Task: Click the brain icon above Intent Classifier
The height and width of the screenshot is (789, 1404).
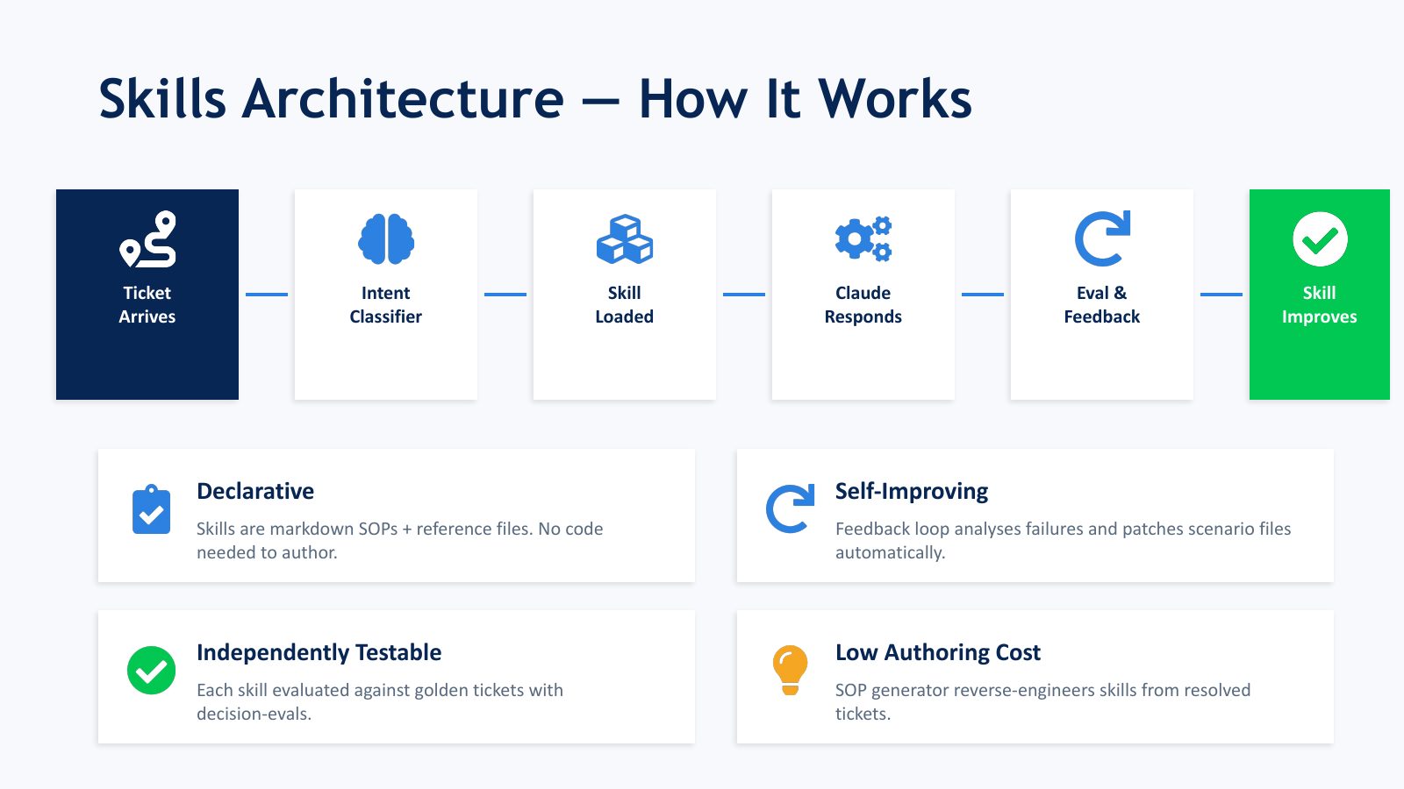Action: 386,238
